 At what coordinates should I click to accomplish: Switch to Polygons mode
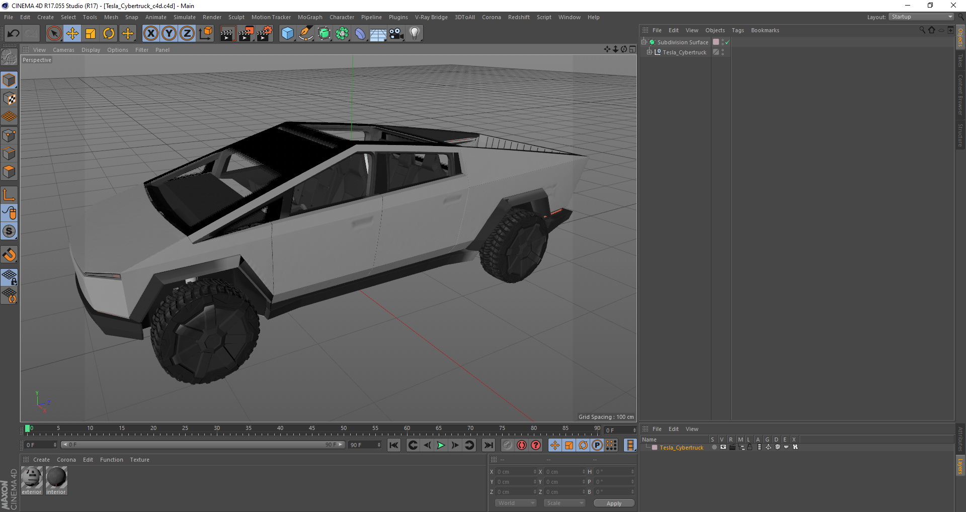[x=9, y=172]
